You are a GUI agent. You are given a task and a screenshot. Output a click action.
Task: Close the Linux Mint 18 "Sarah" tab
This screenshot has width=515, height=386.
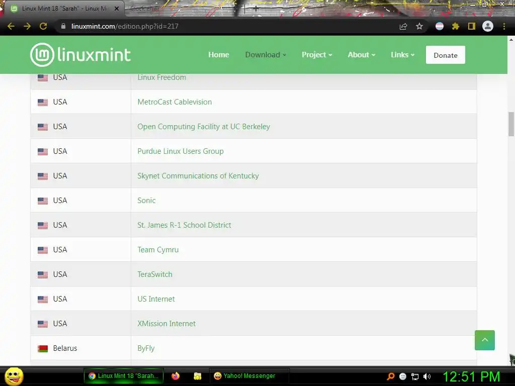coord(117,9)
